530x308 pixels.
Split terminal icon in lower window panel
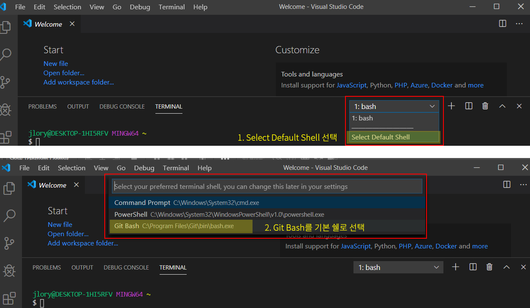(473, 267)
